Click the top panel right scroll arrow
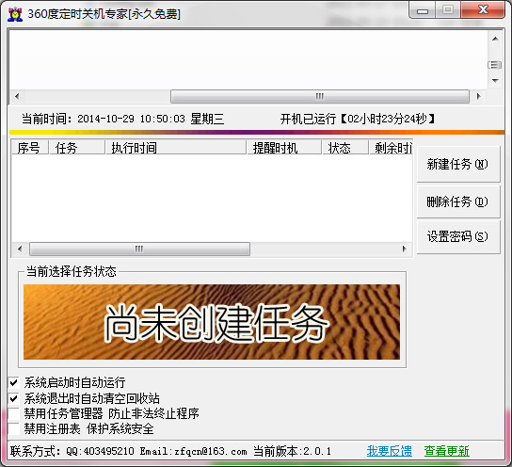 click(x=479, y=96)
